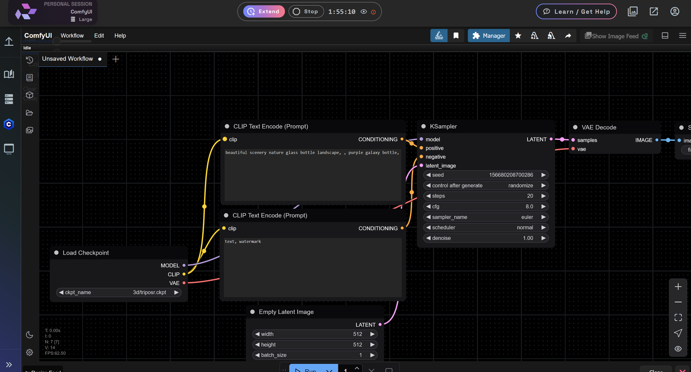Open the Workflow menu

pyautogui.click(x=72, y=36)
